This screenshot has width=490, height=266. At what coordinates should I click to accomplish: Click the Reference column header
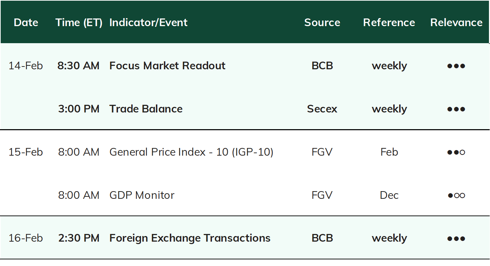pyautogui.click(x=389, y=22)
